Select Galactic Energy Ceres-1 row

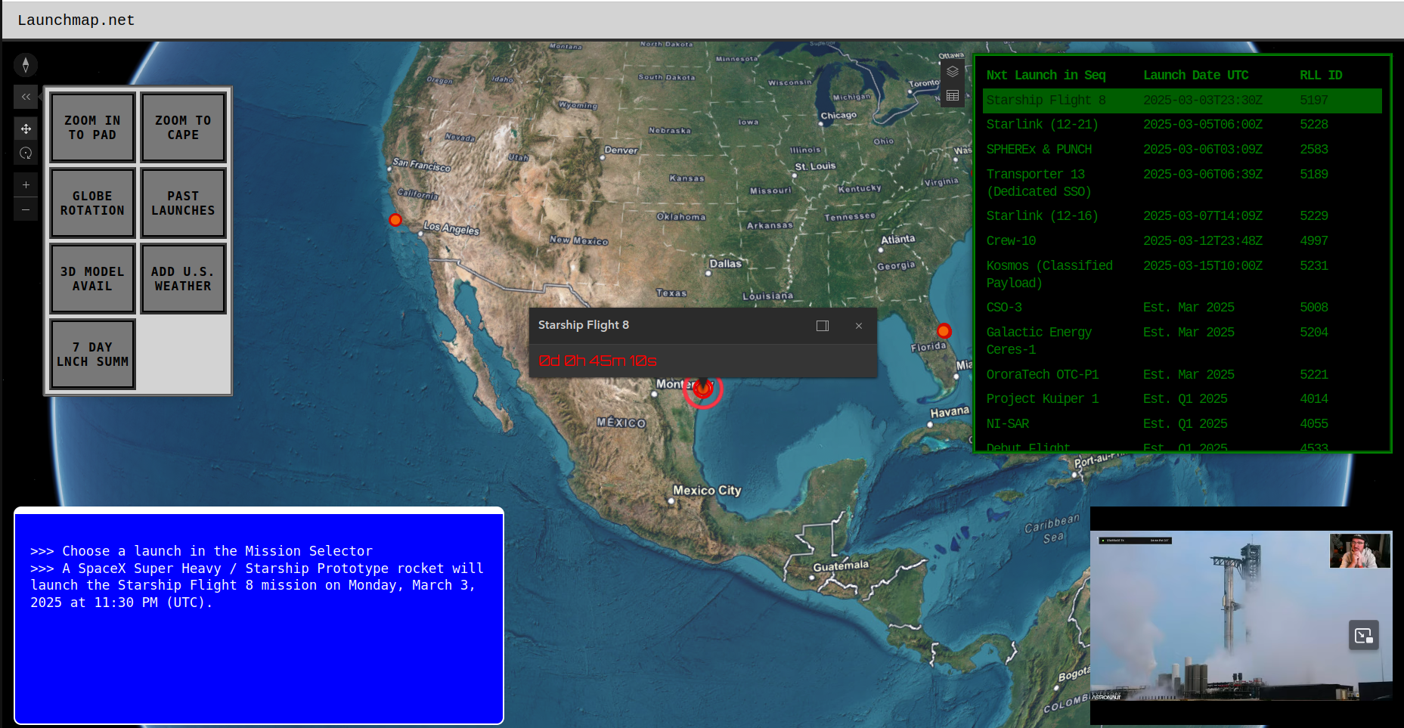tap(1182, 341)
